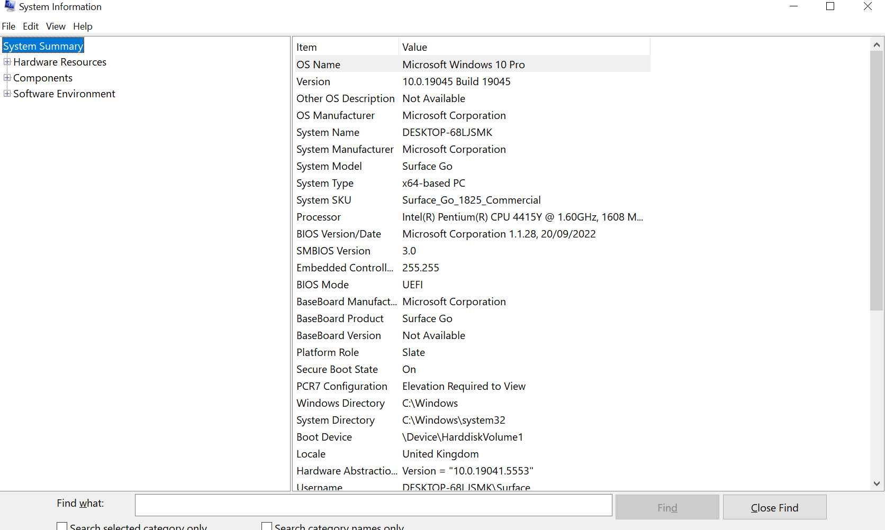Screen dimensions: 885x530
Task: Select the Other OS Description row
Action: click(x=472, y=98)
